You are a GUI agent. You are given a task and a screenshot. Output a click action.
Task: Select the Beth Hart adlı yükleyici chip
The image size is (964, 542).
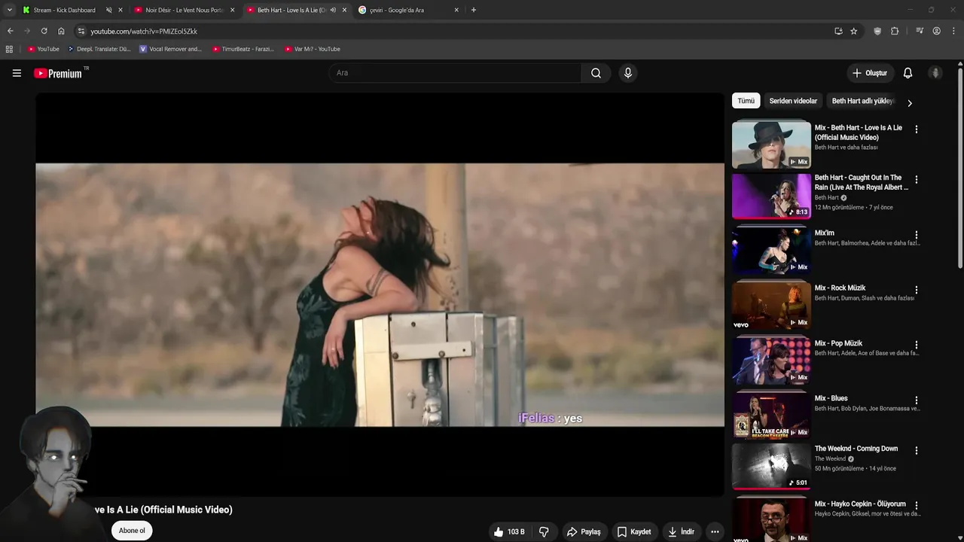click(x=862, y=101)
